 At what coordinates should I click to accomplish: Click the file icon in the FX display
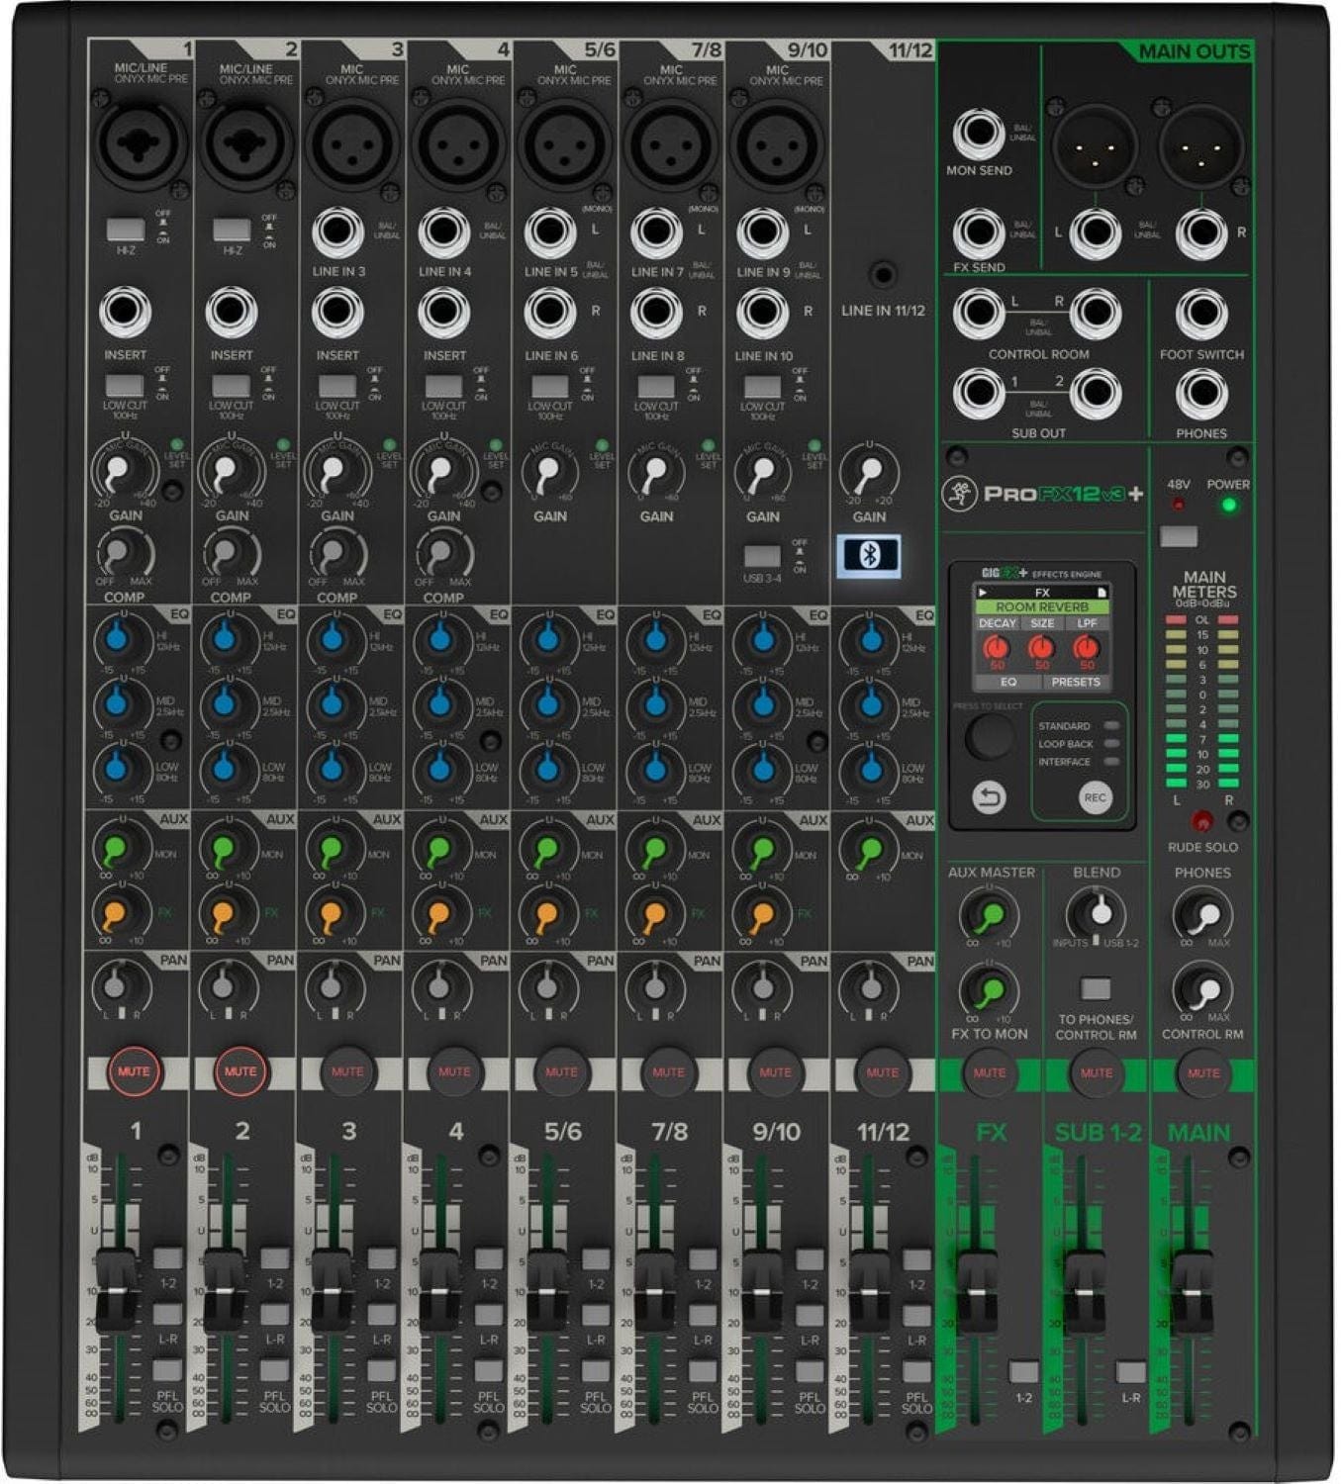pyautogui.click(x=1101, y=593)
